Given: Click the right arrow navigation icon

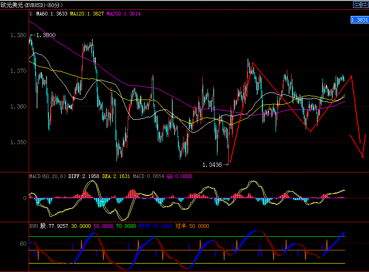Looking at the screenshot, I should (x=364, y=5).
